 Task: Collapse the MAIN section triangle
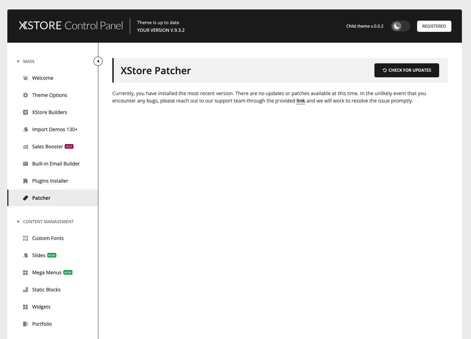coord(18,62)
